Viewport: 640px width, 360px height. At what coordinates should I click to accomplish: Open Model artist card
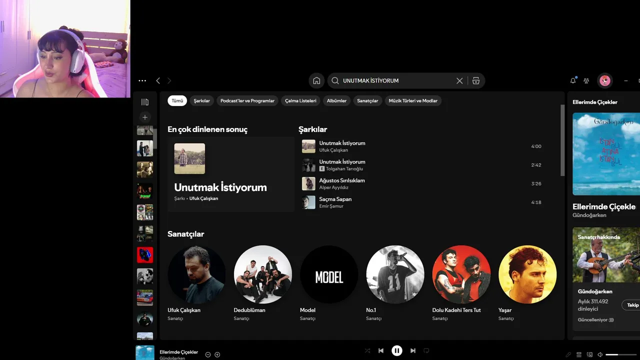329,283
